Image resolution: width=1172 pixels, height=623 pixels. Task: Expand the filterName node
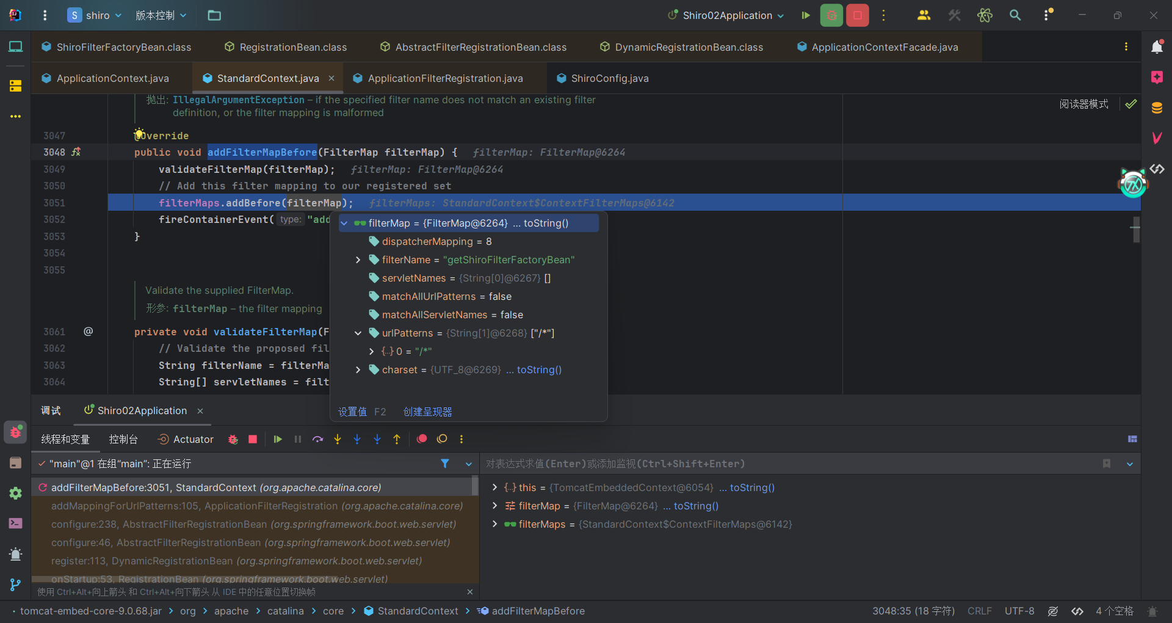coord(358,260)
